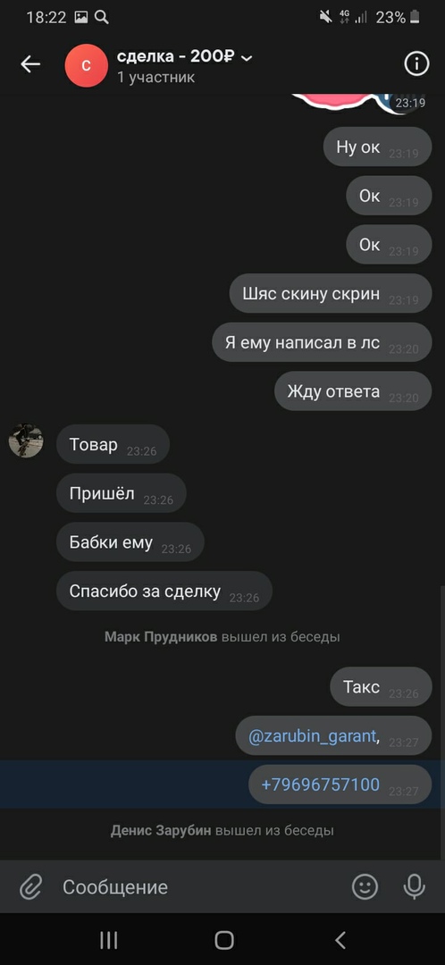Select the message Я ему написал в лс
The image size is (445, 965).
[322, 342]
